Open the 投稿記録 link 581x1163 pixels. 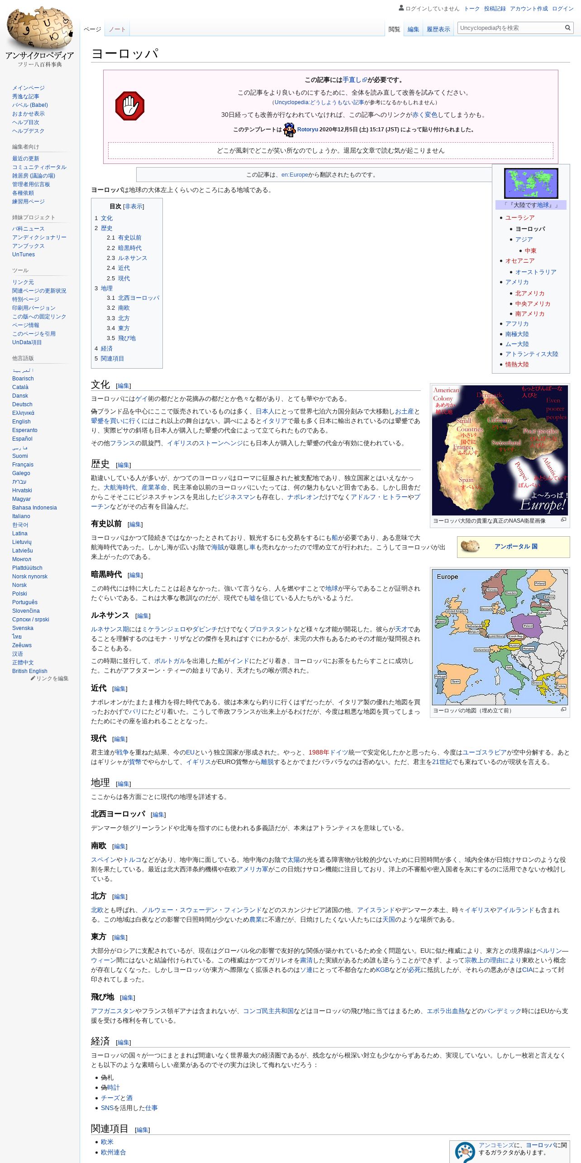coord(495,9)
